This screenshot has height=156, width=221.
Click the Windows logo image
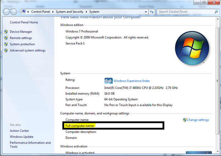tap(192, 48)
